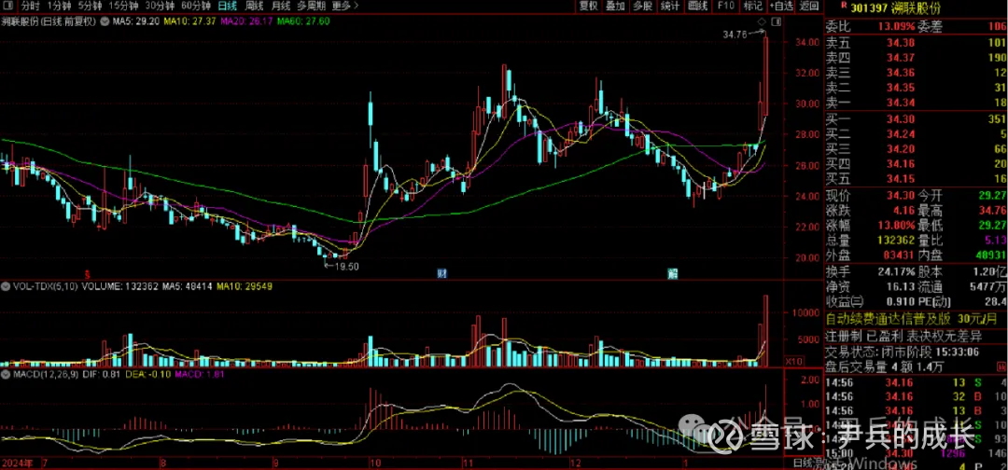Open the 标记 mark tool
Image resolution: width=1008 pixels, height=470 pixels.
point(753,6)
